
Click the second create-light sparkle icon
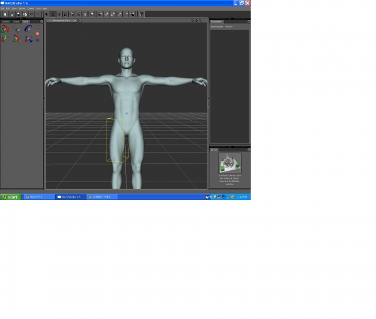tap(107, 14)
